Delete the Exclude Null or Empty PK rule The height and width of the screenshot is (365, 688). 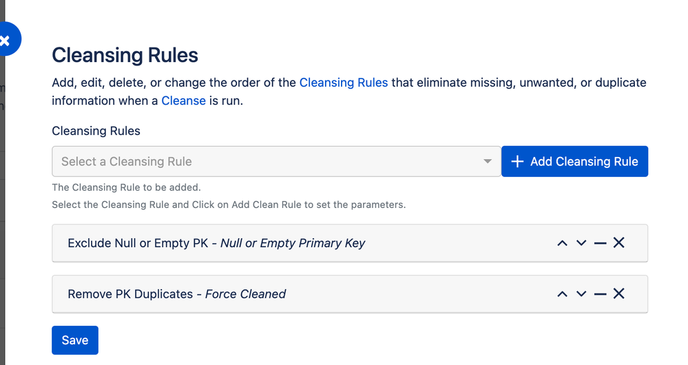tap(619, 243)
